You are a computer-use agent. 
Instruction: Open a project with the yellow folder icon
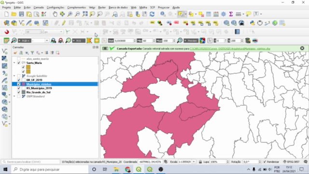coord(14,14)
